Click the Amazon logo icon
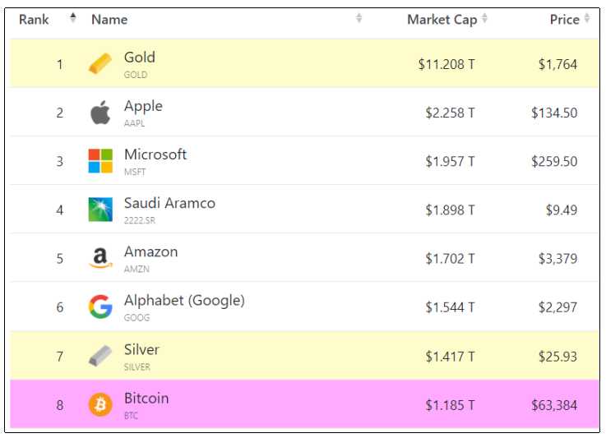The image size is (606, 438). coord(100,258)
